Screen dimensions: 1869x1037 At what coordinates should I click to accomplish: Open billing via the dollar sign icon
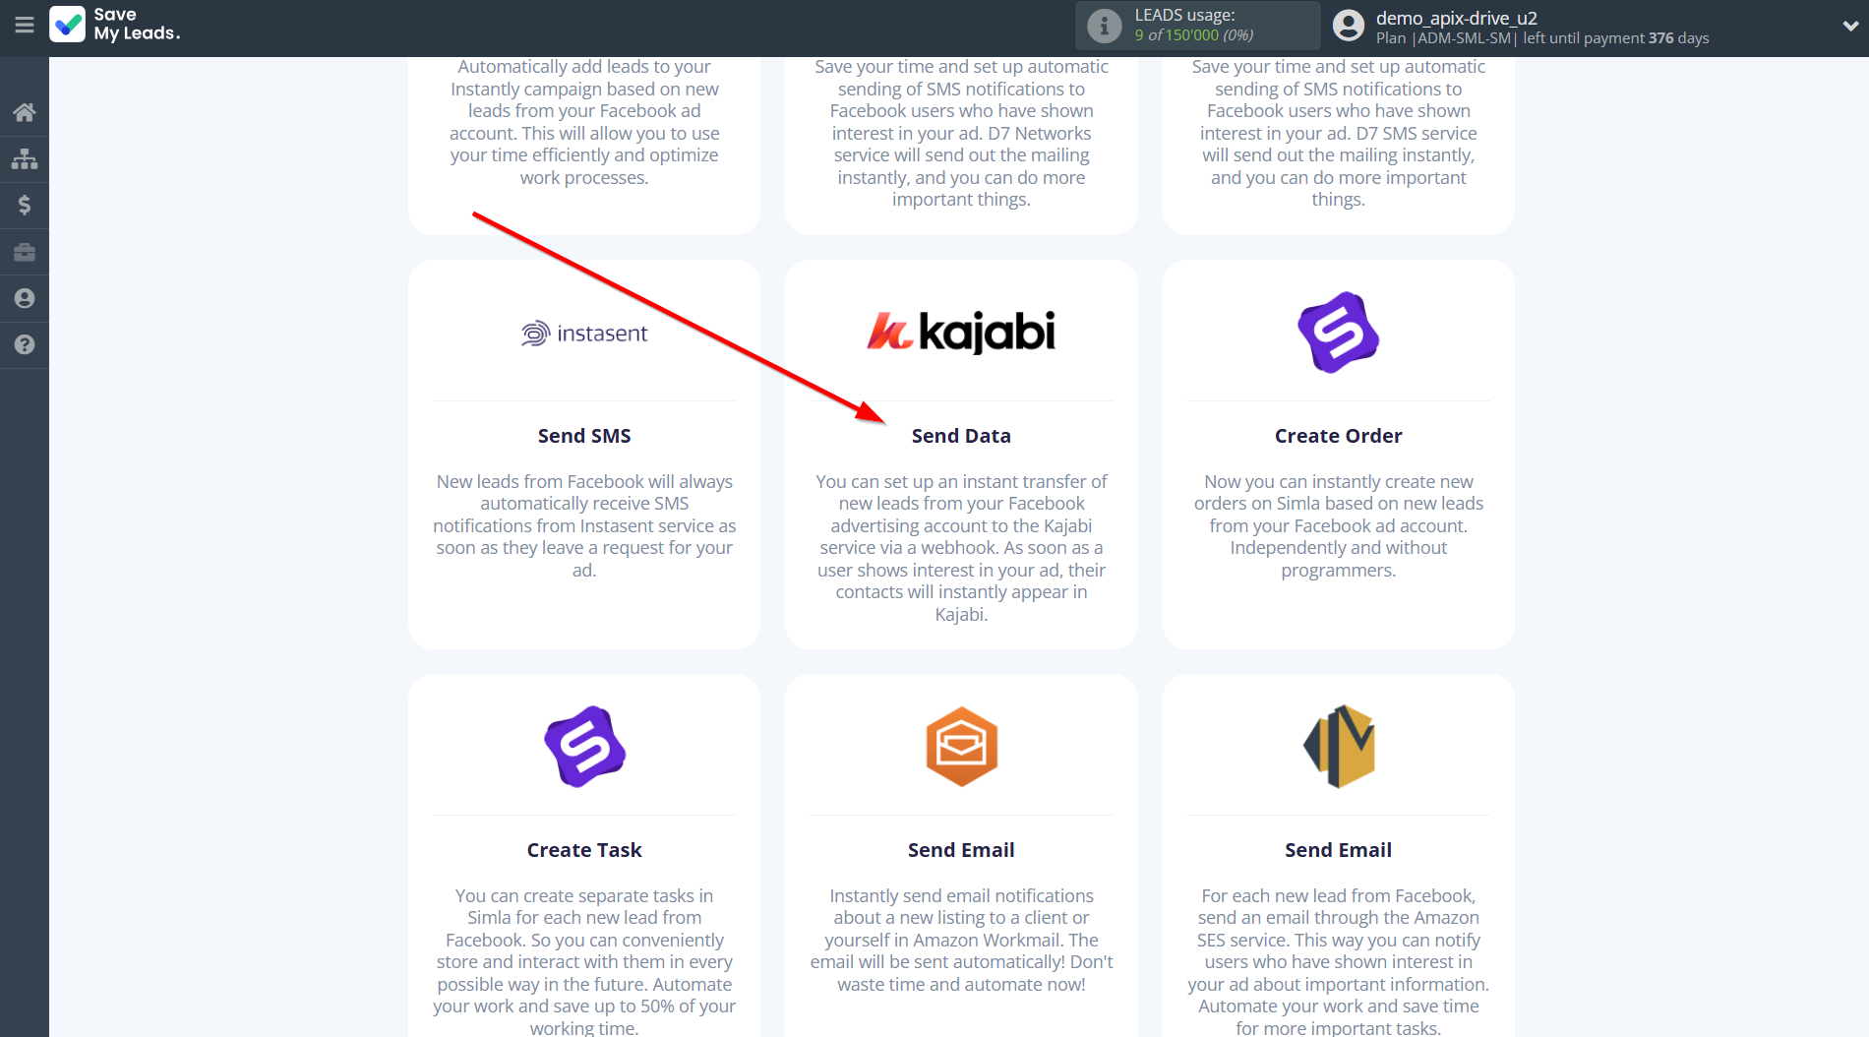click(x=24, y=205)
